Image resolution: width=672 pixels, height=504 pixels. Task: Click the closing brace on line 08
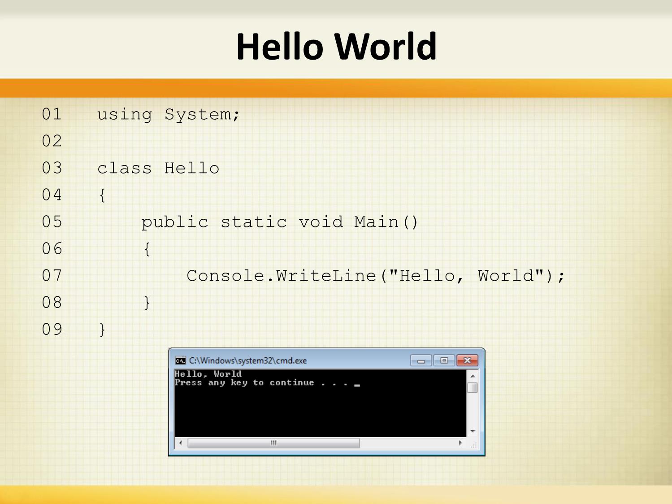[x=147, y=303]
